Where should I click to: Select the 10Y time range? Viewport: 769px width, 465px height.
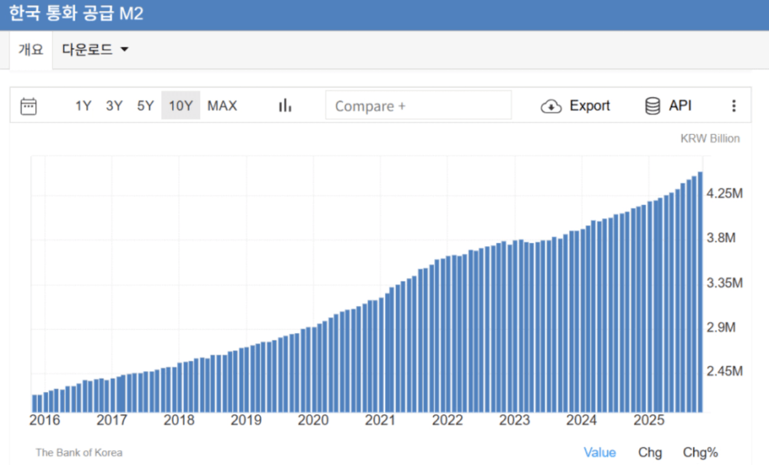coord(181,106)
